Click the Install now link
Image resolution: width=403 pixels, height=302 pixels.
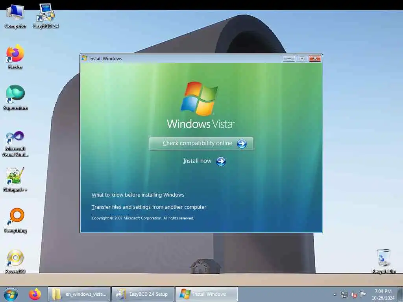point(197,161)
